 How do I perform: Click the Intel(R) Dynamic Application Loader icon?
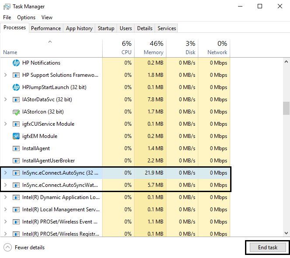click(x=16, y=197)
